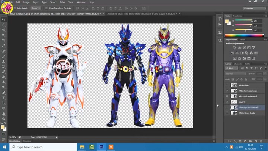Select the Polygonal Lasso tool

tap(4, 30)
